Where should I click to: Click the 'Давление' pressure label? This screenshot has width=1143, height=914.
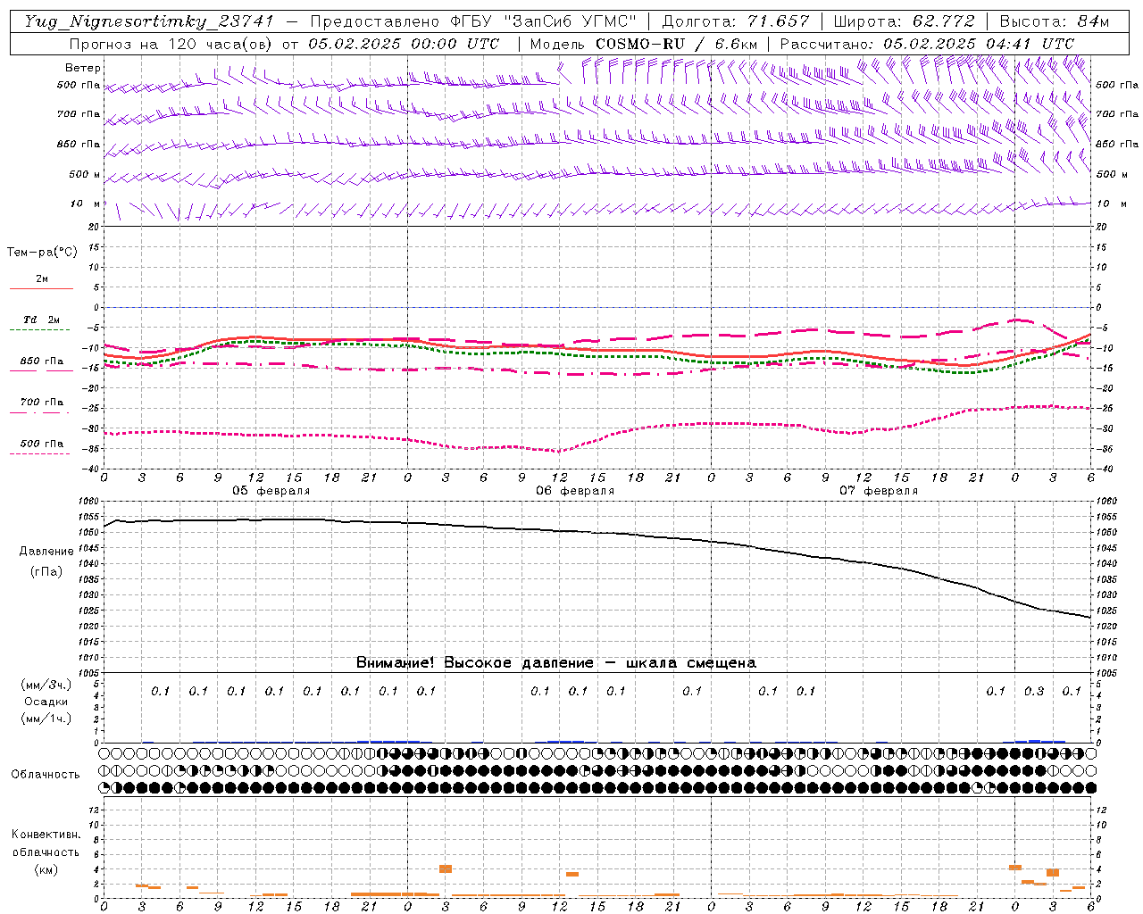[46, 552]
